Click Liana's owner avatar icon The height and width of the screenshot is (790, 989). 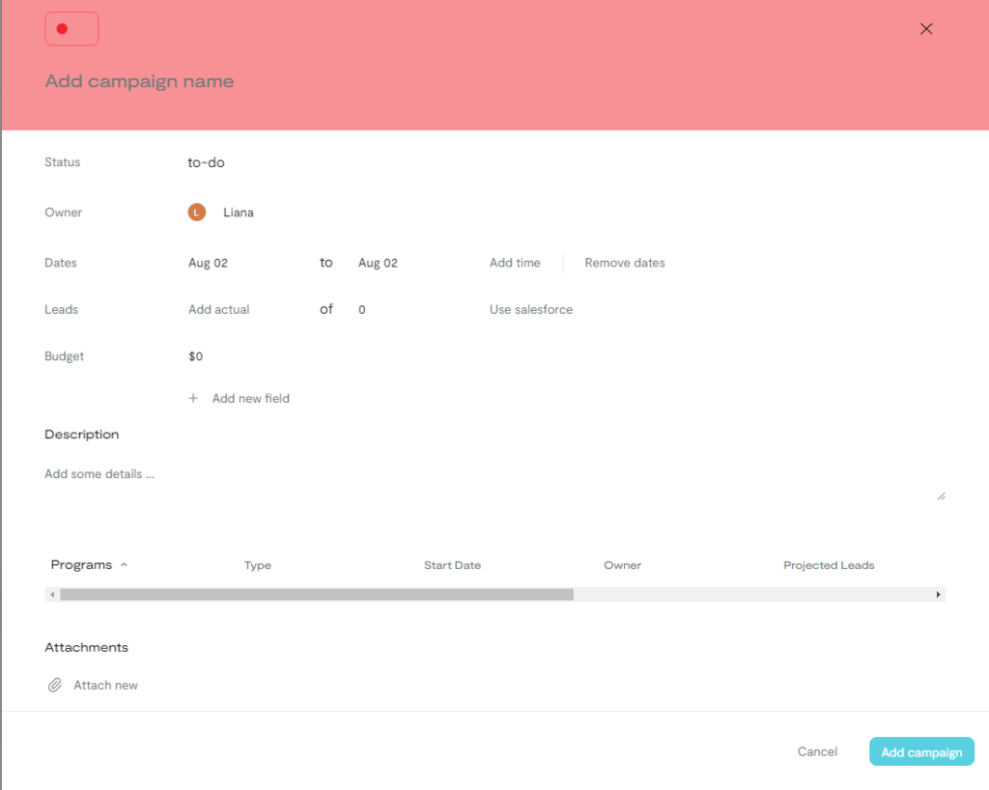click(197, 212)
